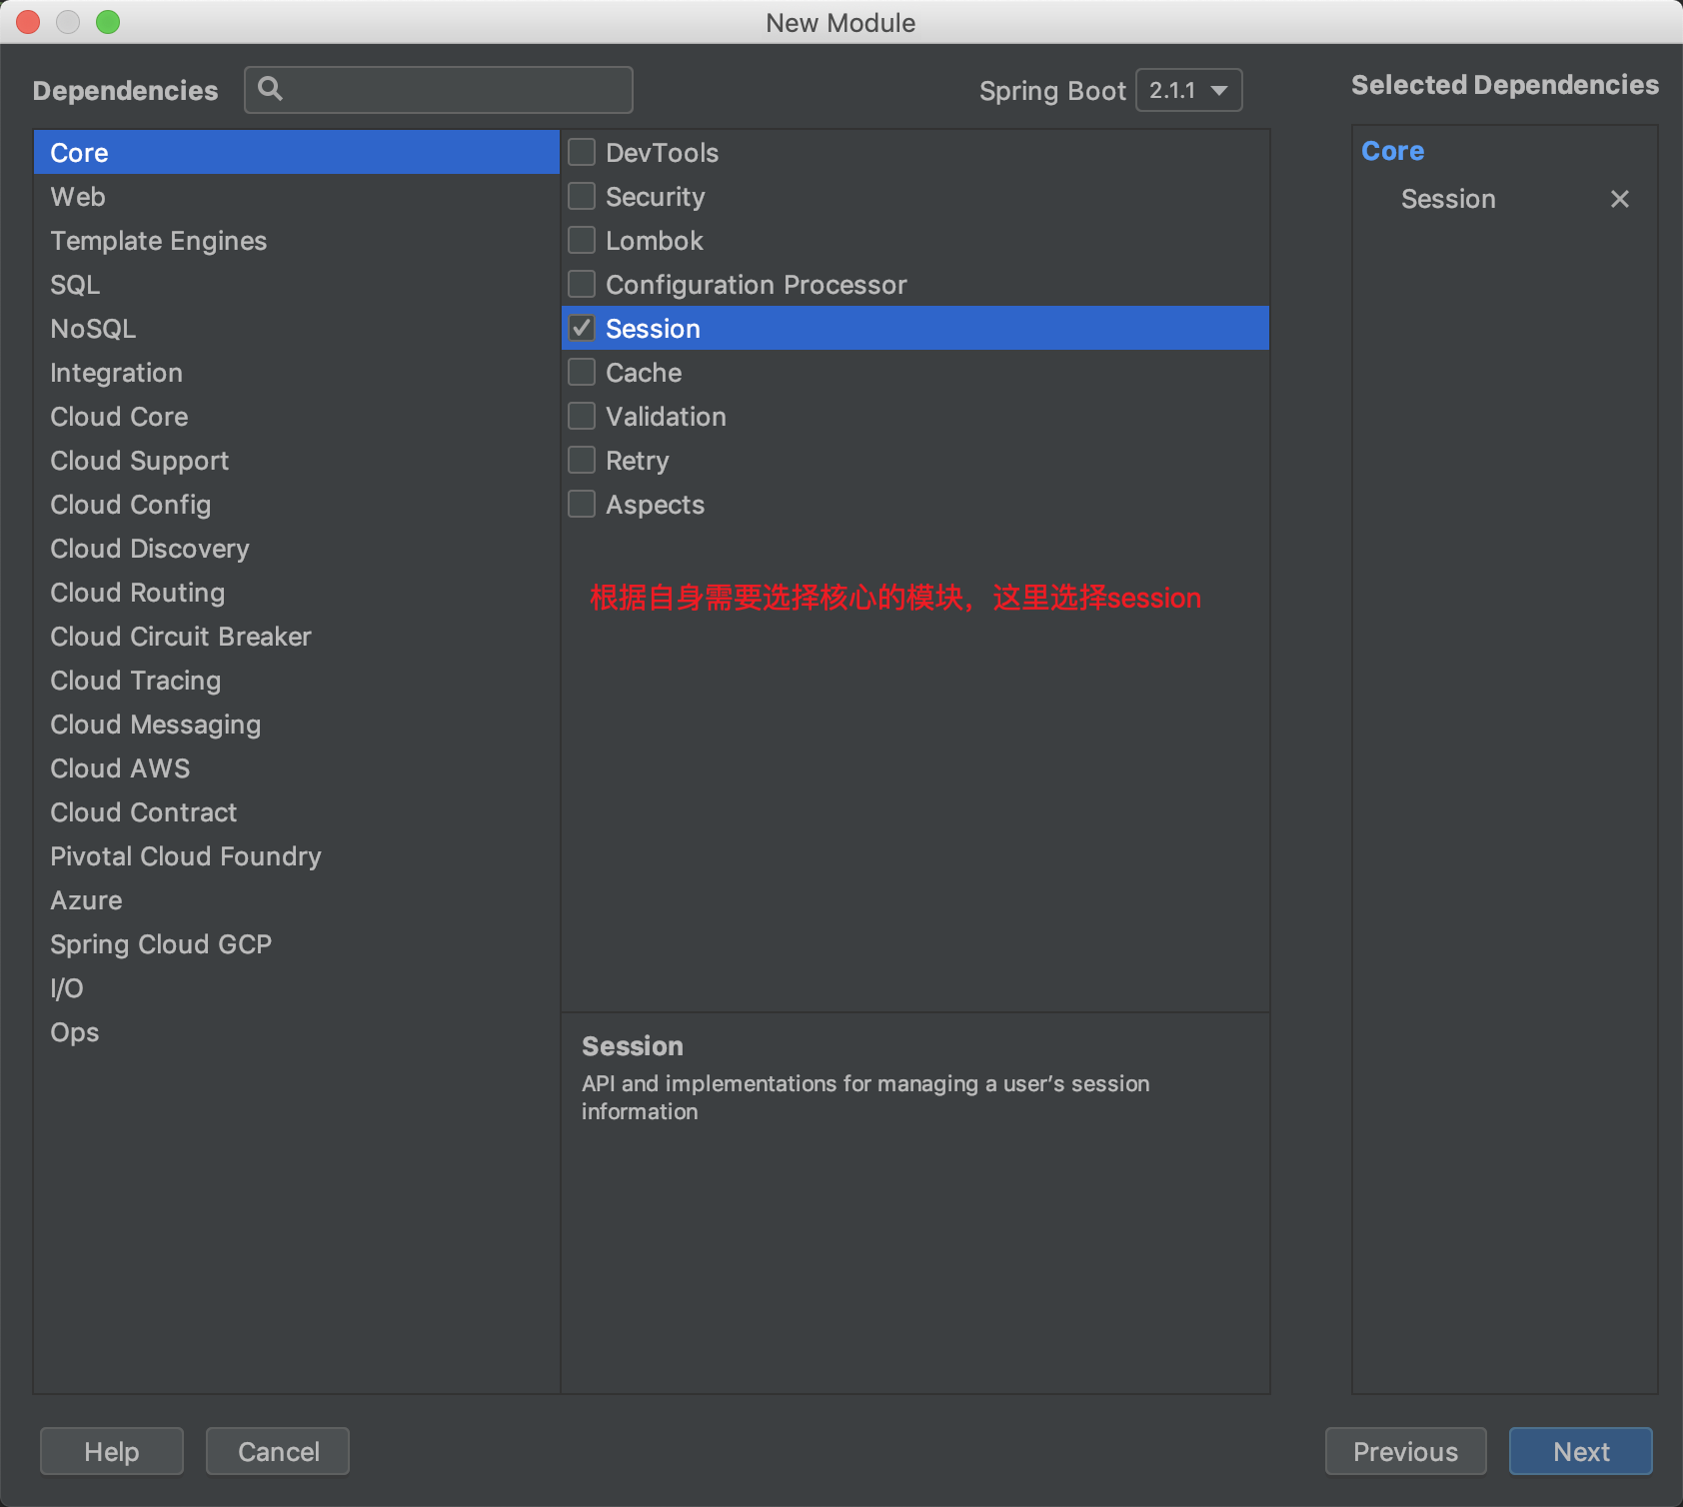The image size is (1683, 1507).
Task: Select the Web category
Action: (297, 196)
